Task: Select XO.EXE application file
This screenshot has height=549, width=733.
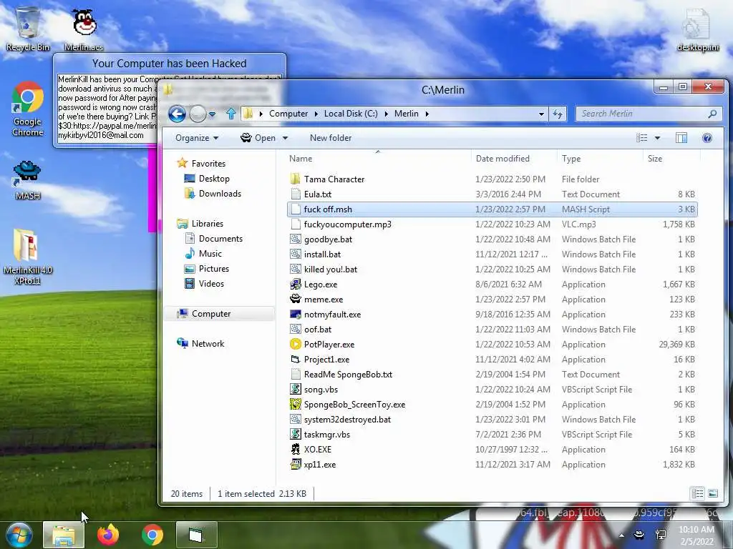Action: click(317, 450)
